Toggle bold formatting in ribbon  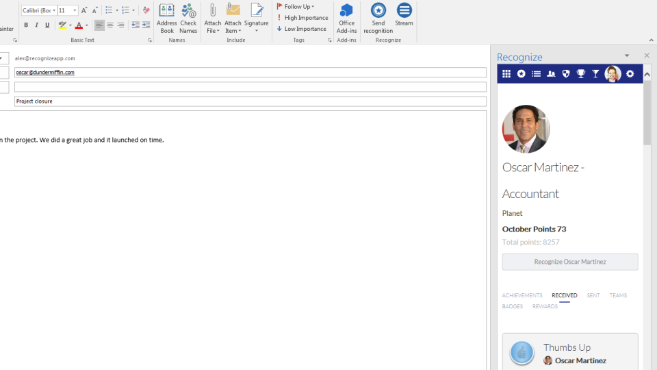(26, 25)
